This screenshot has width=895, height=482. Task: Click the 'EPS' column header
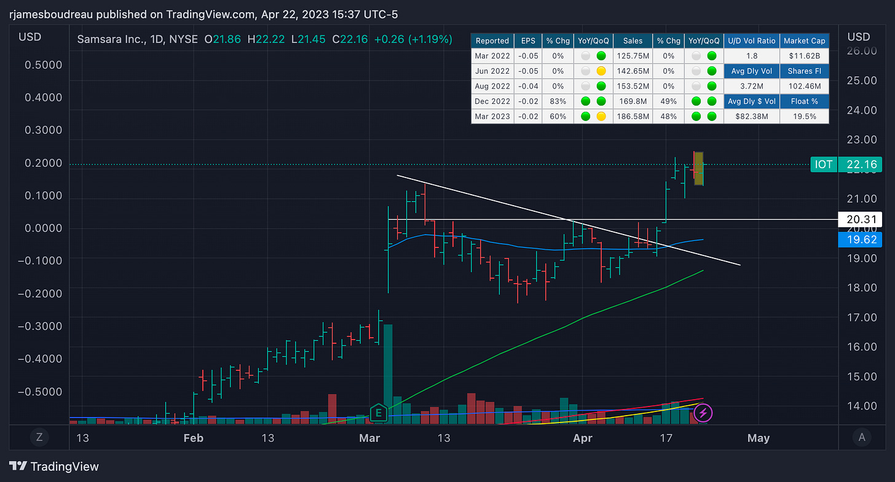pyautogui.click(x=528, y=41)
